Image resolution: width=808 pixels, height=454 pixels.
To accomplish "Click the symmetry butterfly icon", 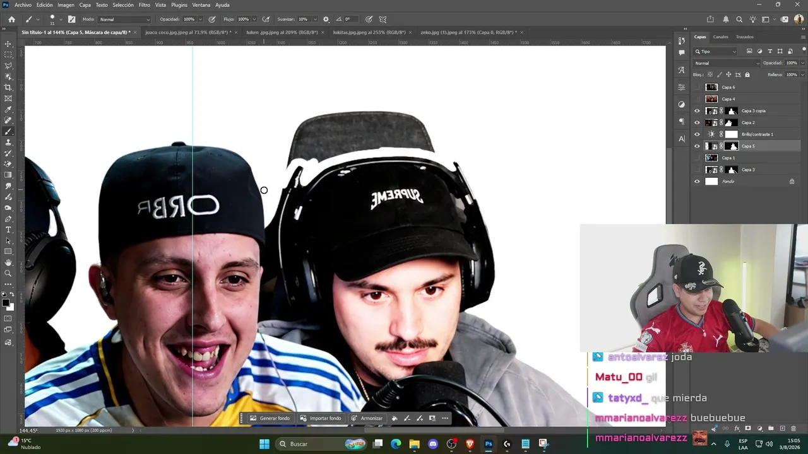I will 383,20.
